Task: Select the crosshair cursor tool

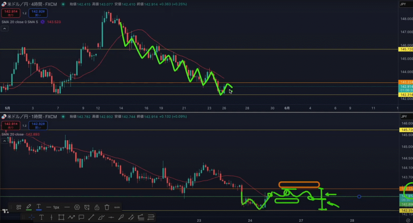Action: point(31,217)
